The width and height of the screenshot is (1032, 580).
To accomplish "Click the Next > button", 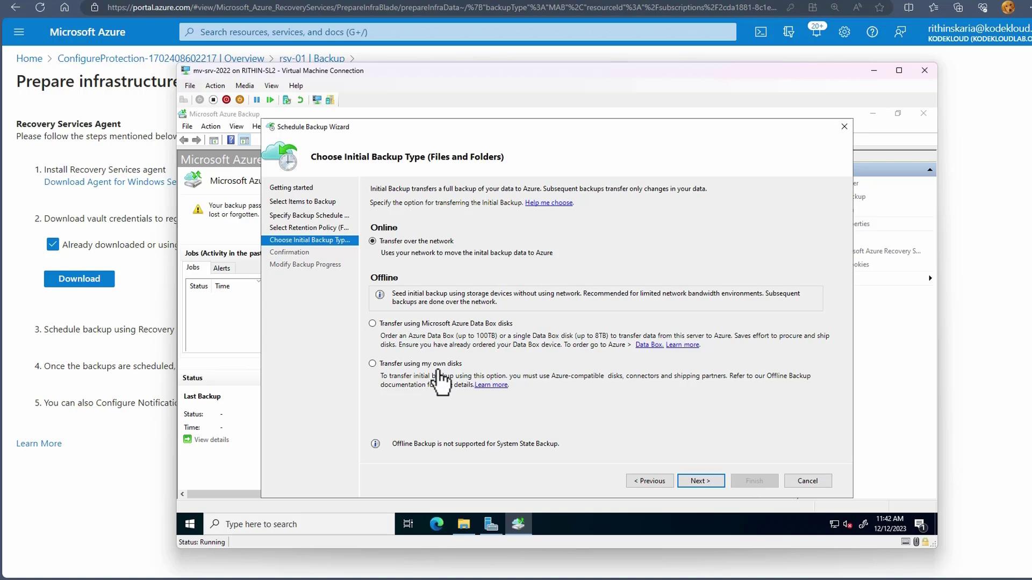I will click(700, 481).
